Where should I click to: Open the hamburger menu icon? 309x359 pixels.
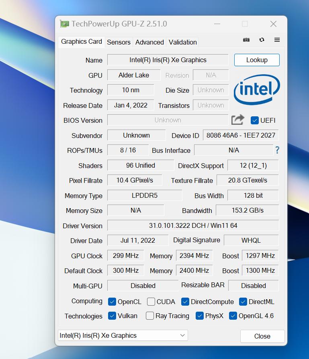[277, 40]
